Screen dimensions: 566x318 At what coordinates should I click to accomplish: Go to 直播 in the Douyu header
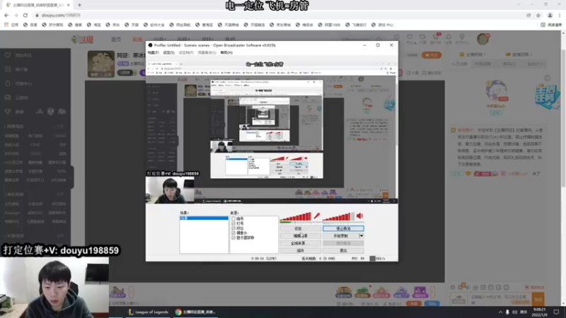click(x=137, y=39)
